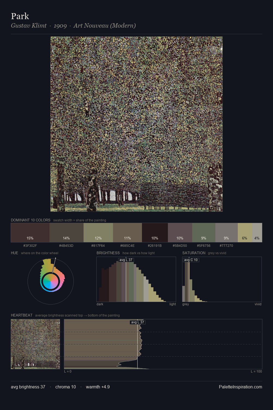The image size is (273, 410).
Task: Click hex label #4B453D
Action: pyautogui.click(x=66, y=245)
